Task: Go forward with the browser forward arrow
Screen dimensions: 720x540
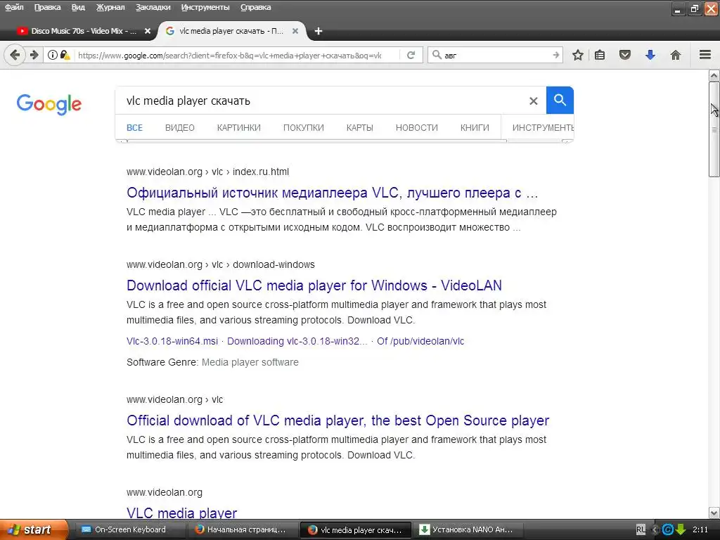Action: 34,55
